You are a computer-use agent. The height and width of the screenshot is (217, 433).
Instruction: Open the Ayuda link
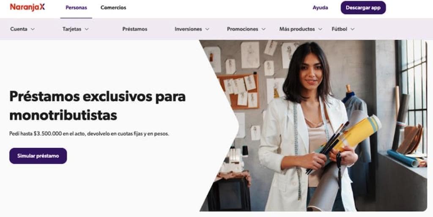321,8
